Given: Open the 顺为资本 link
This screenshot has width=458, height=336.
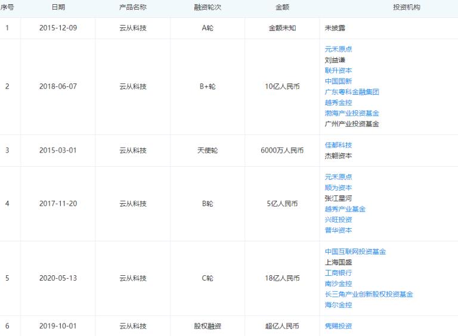Looking at the screenshot, I should coord(338,188).
